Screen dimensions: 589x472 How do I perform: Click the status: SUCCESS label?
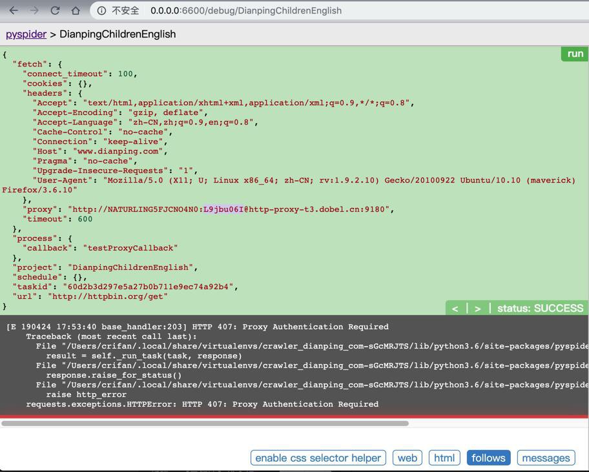[x=540, y=308]
